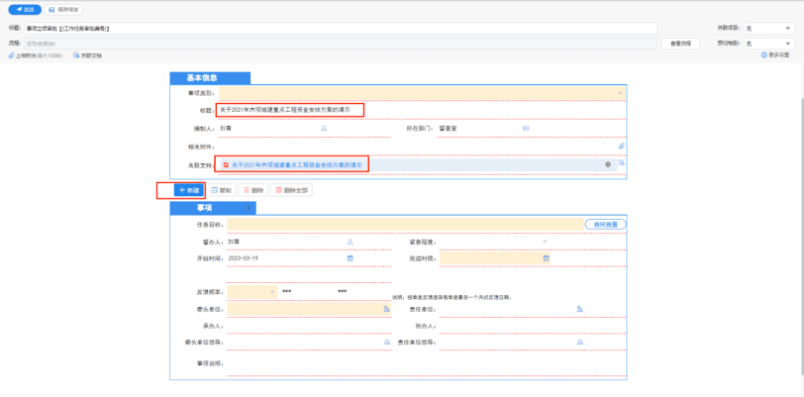This screenshot has width=804, height=397.
Task: Click the rounded button beside 任务目标 field
Action: (x=606, y=224)
